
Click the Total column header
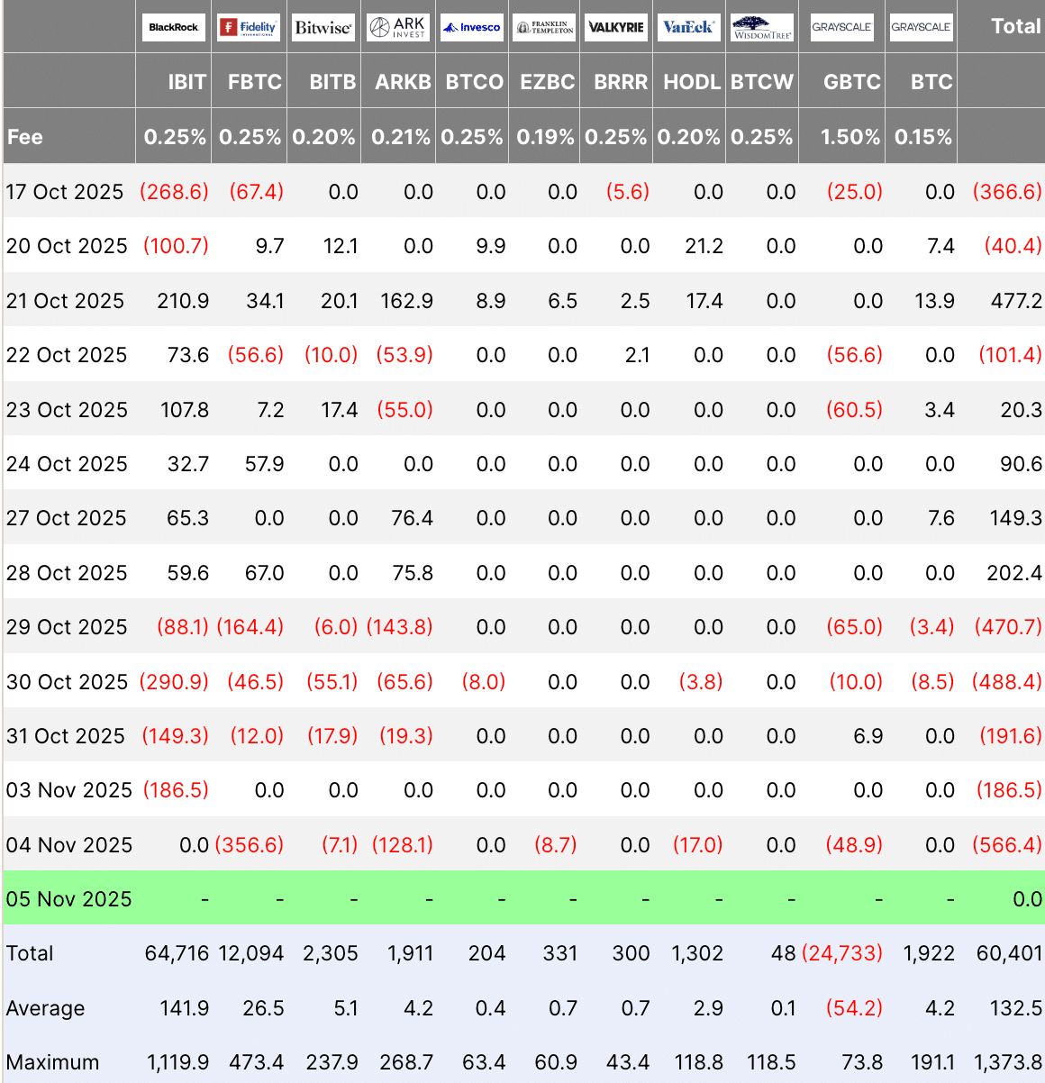[x=1015, y=26]
